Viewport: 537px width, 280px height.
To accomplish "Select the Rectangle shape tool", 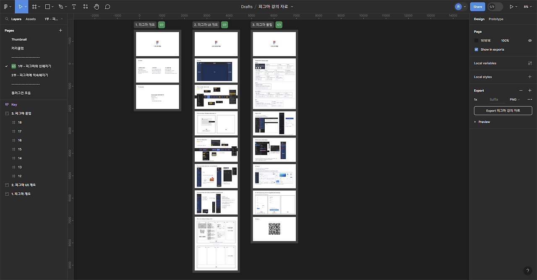I will tap(47, 7).
